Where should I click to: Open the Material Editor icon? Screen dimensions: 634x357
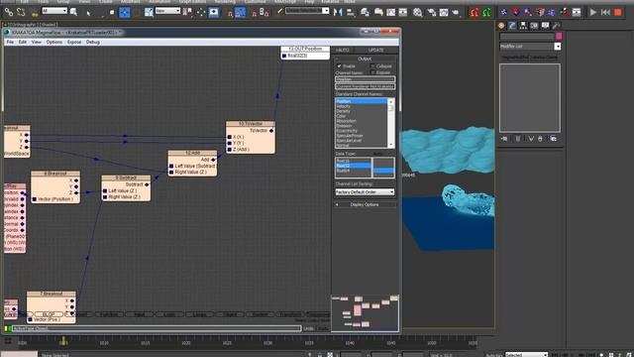pyautogui.click(x=417, y=12)
